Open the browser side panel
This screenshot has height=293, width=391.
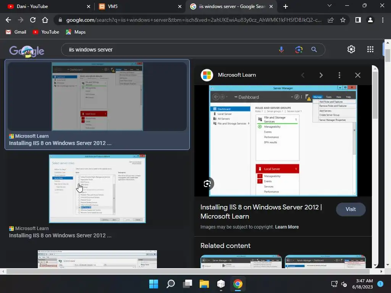pos(358,20)
